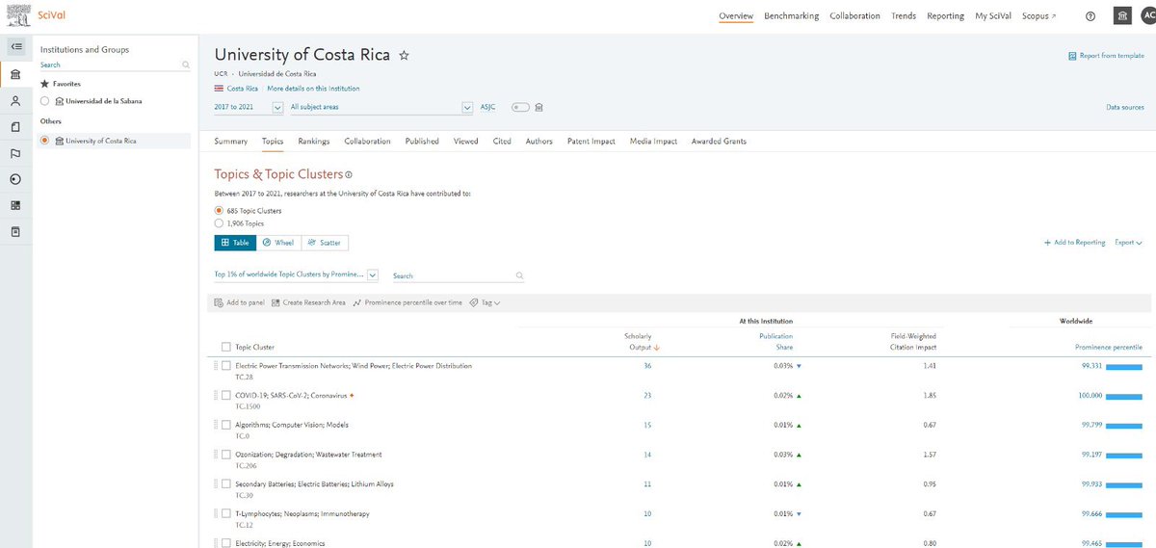
Task: Click the Costa Rica flag icon
Action: tap(219, 88)
